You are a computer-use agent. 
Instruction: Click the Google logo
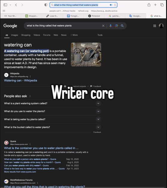(x=10, y=26)
